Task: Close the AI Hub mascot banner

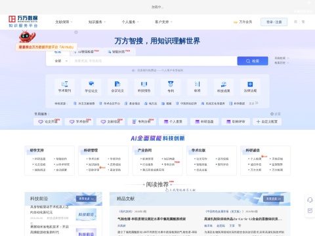Action: [76, 32]
